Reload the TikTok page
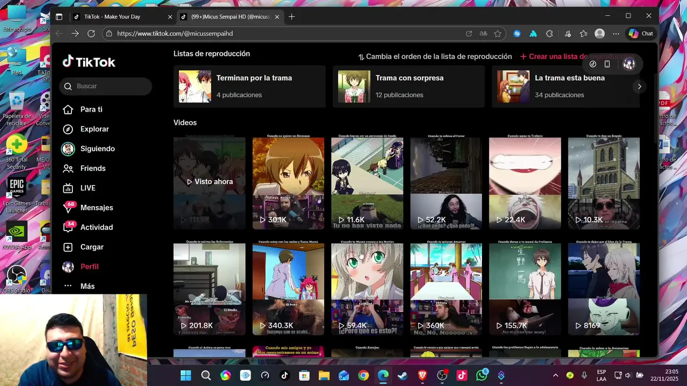The height and width of the screenshot is (386, 687). click(91, 33)
